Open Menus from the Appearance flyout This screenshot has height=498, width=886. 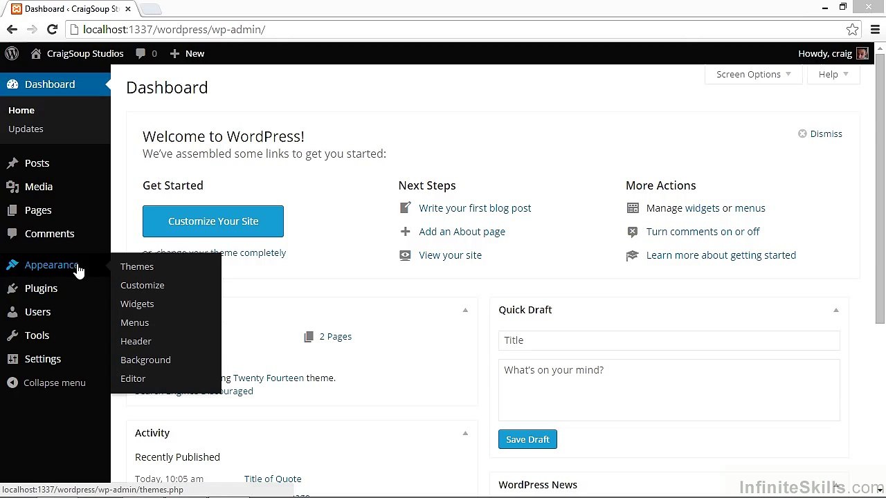134,322
